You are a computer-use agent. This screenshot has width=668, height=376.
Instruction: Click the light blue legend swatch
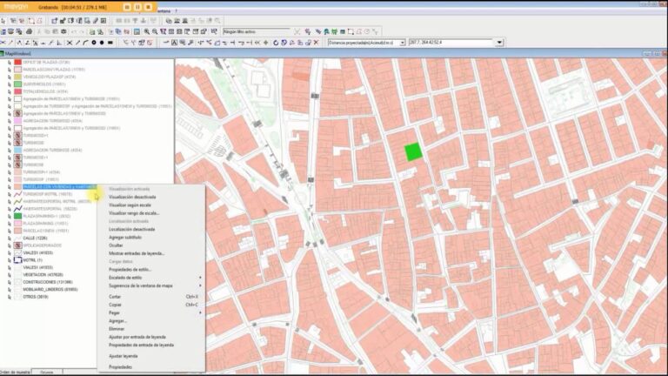tap(17, 150)
